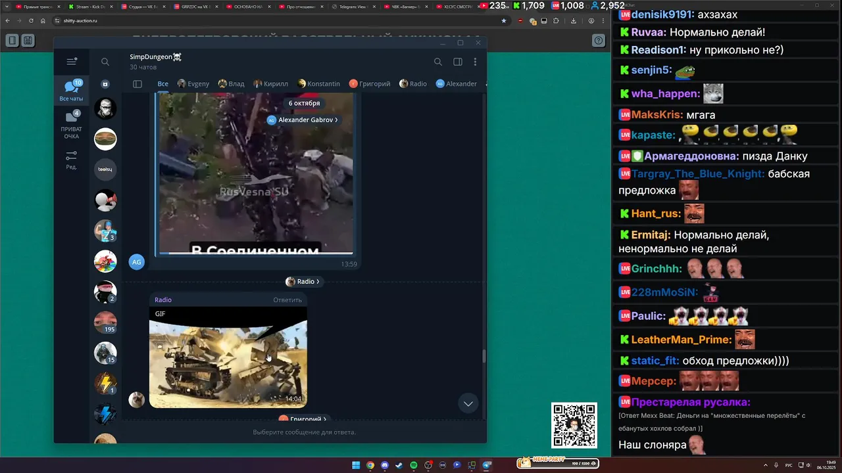Viewport: 842px width, 473px height.
Task: Click search icon in Telegram left sidebar
Action: 105,62
